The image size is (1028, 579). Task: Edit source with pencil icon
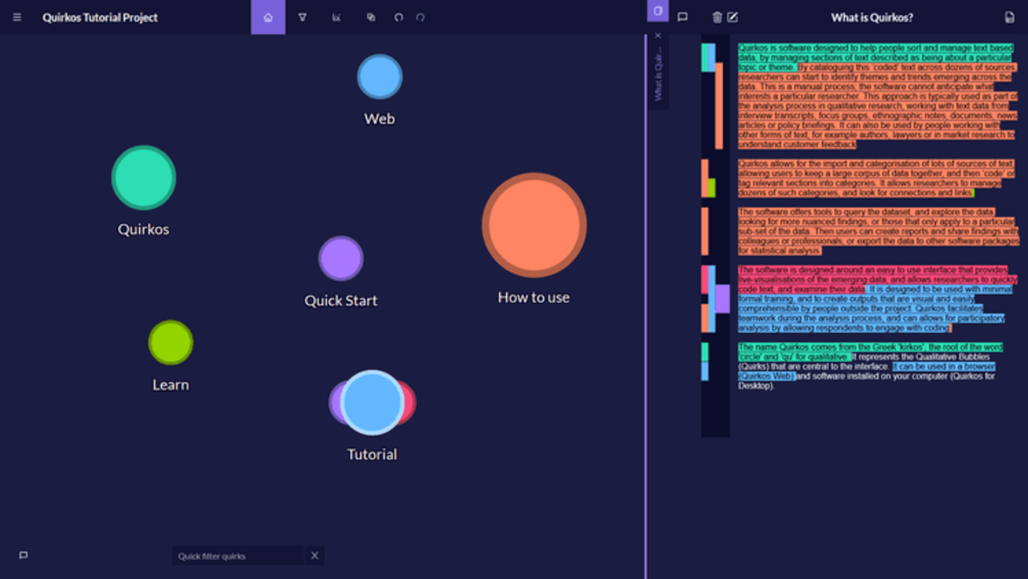(732, 18)
